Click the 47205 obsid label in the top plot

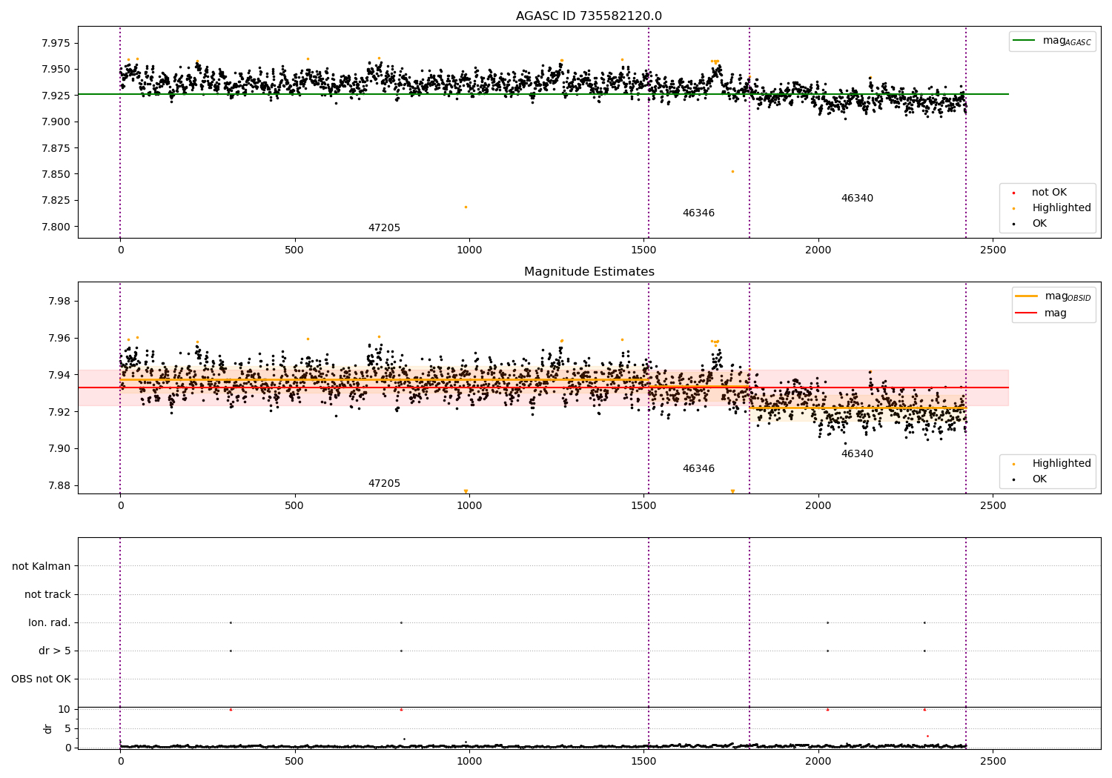click(384, 228)
